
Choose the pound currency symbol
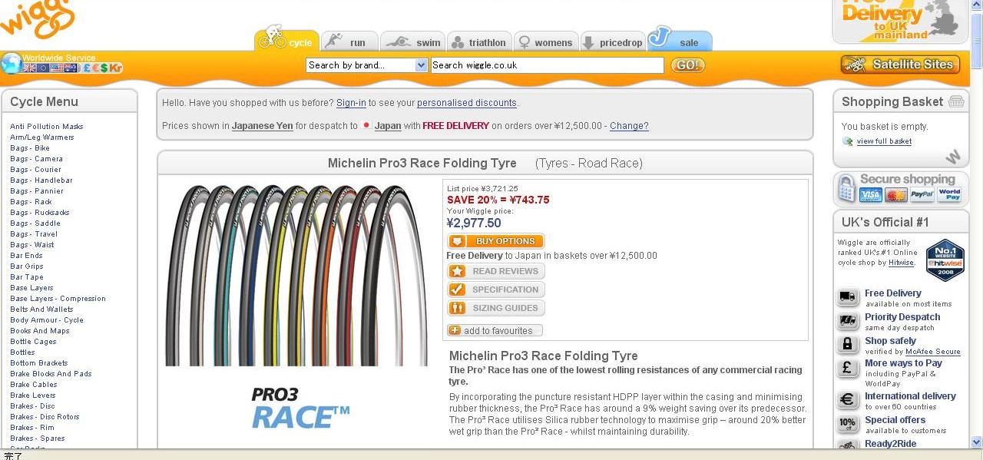point(87,68)
